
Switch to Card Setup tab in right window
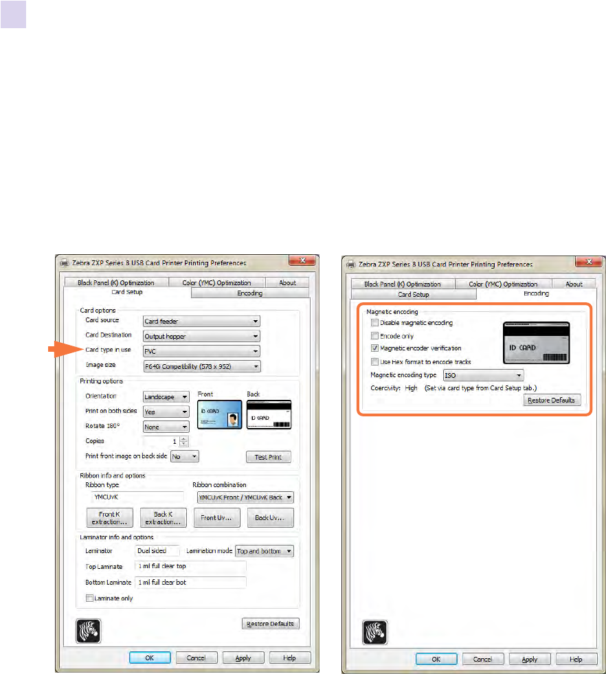(x=414, y=295)
